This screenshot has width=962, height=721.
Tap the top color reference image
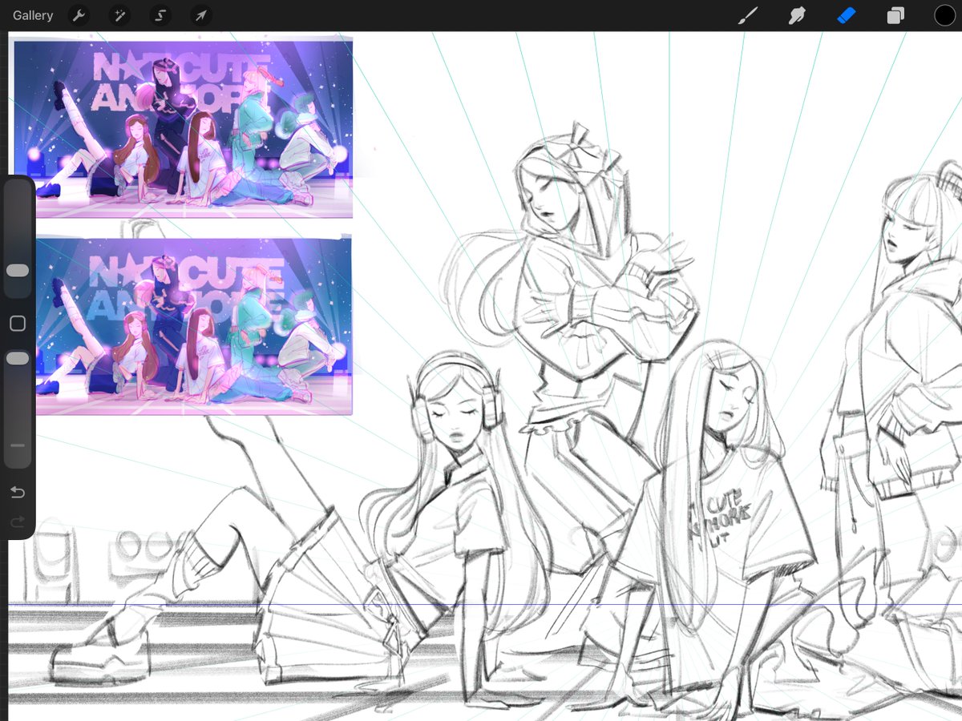pyautogui.click(x=184, y=129)
